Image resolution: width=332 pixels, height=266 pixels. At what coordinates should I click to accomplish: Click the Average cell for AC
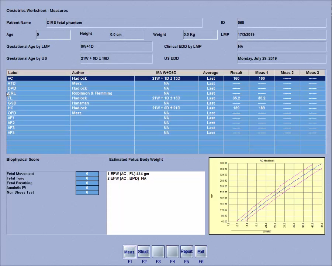coord(211,78)
